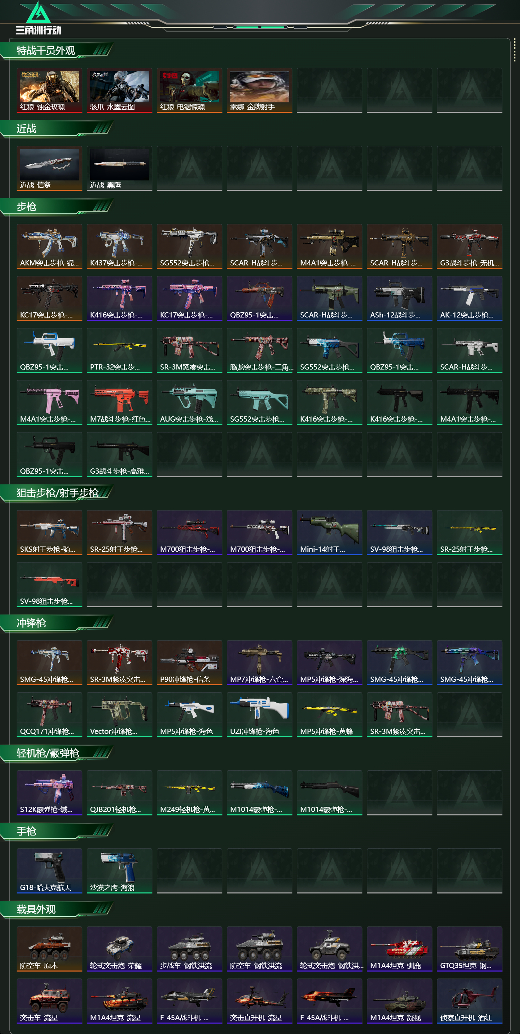Select the S12K霰弹枪 skin item

(49, 793)
